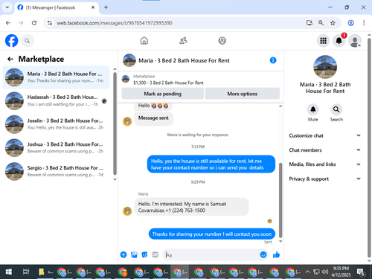Open the browser zoom magnifier icon

pos(321,23)
